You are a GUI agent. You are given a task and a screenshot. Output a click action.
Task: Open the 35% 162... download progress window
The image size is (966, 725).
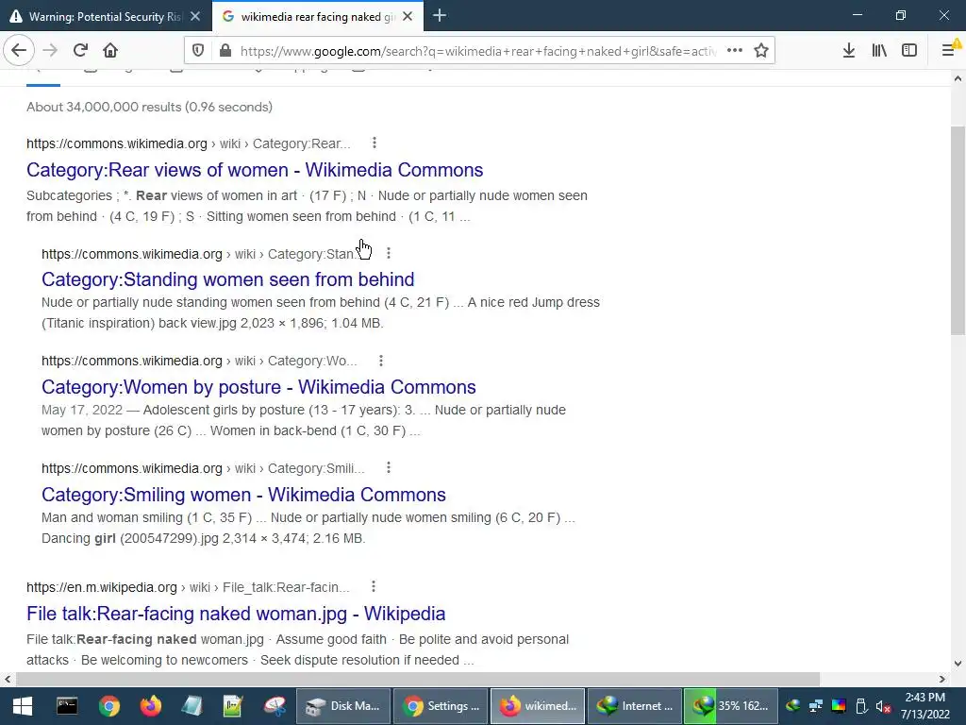[x=731, y=706]
